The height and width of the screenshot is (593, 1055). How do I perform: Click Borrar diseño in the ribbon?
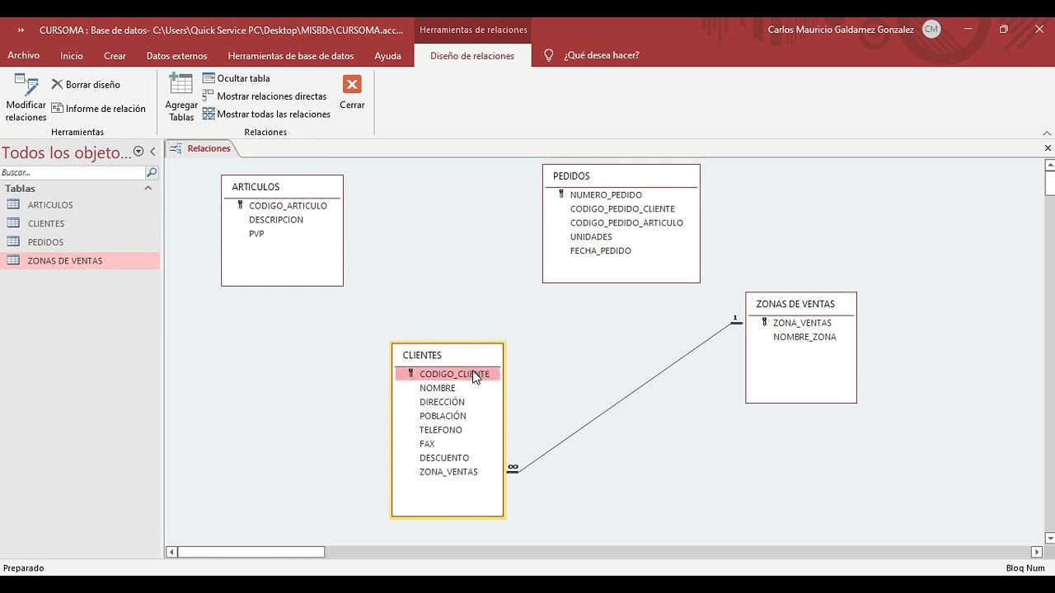[86, 84]
